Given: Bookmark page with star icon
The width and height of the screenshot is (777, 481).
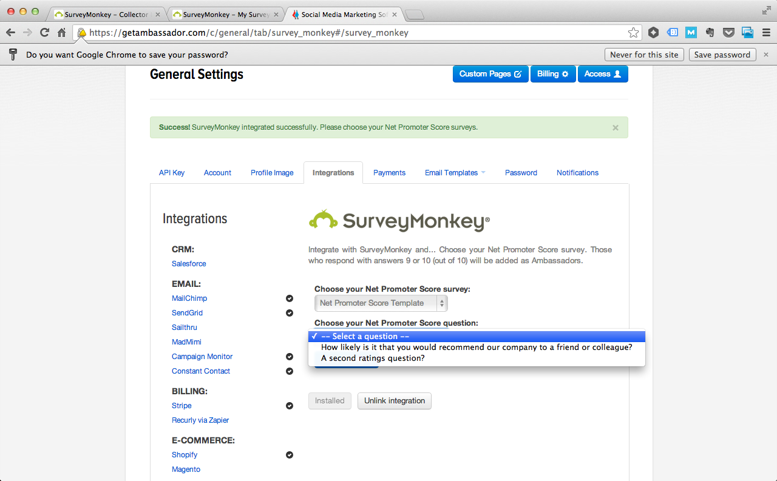Looking at the screenshot, I should [633, 33].
